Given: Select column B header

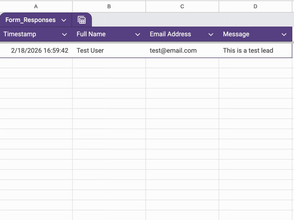Looking at the screenshot, I should pos(109,6).
